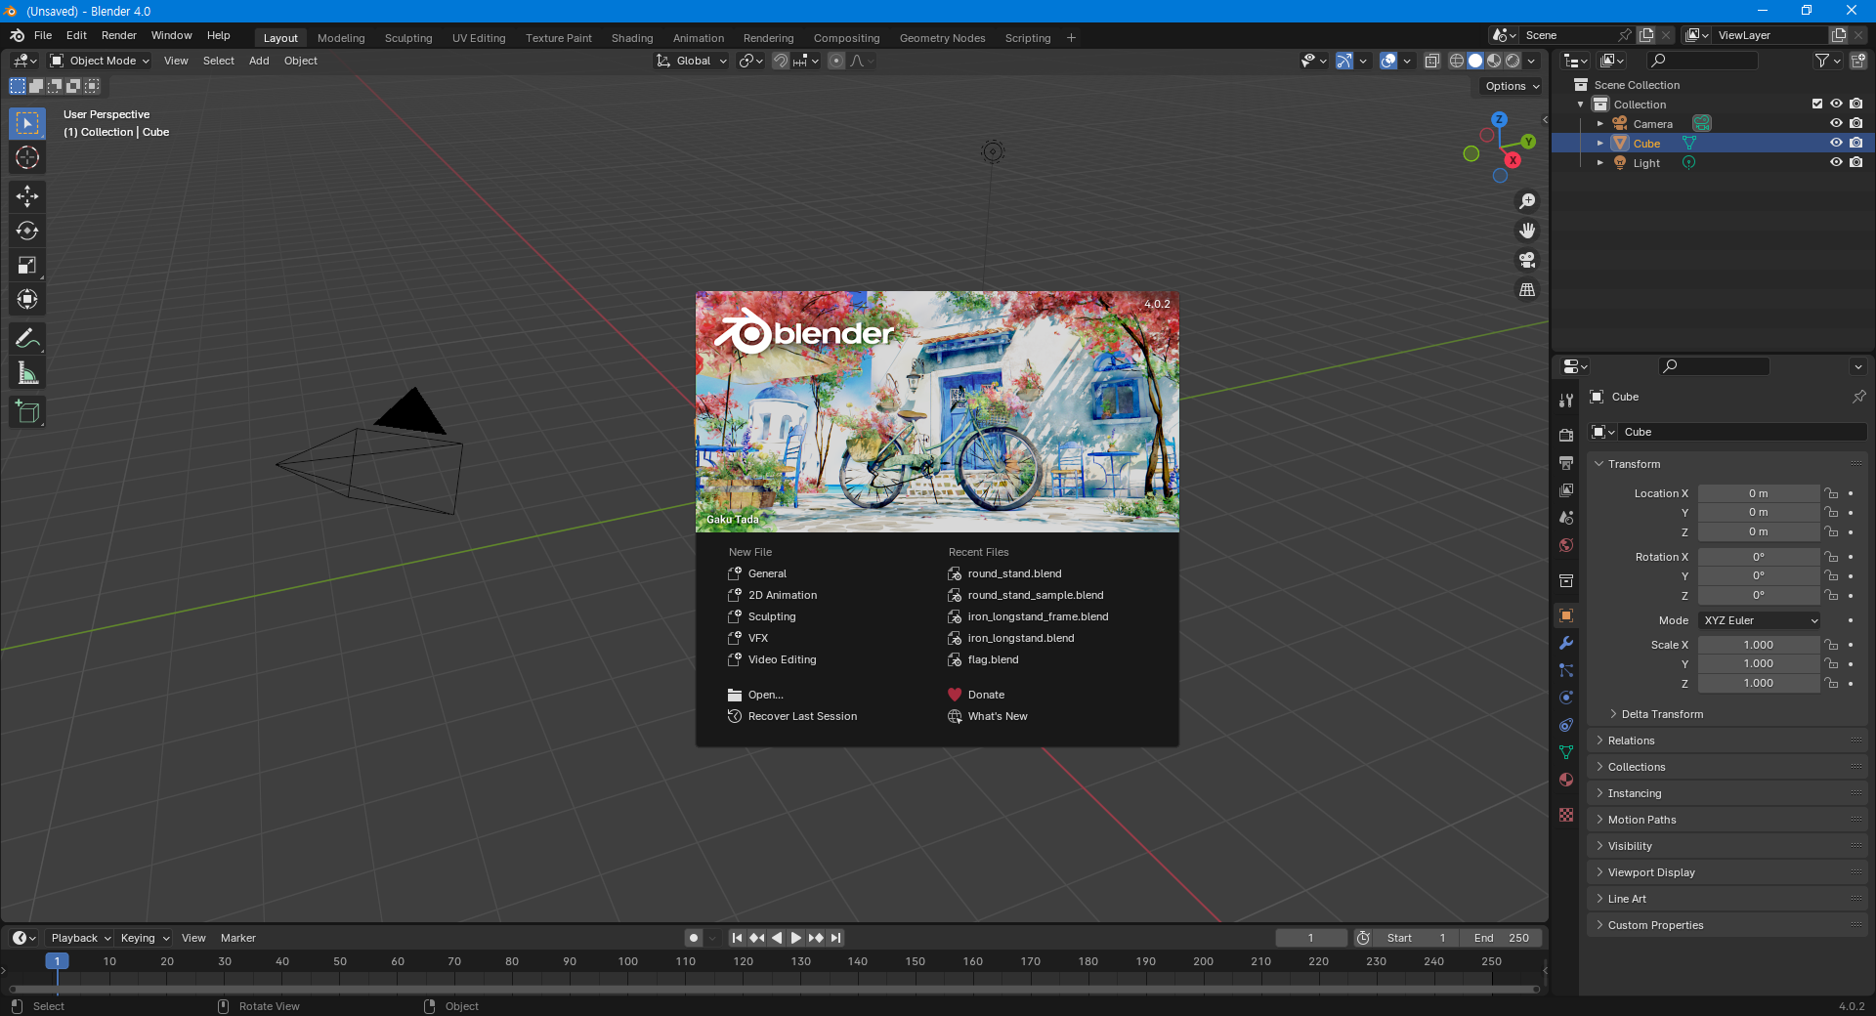The height and width of the screenshot is (1016, 1876).
Task: Create new General file from splash
Action: [767, 573]
